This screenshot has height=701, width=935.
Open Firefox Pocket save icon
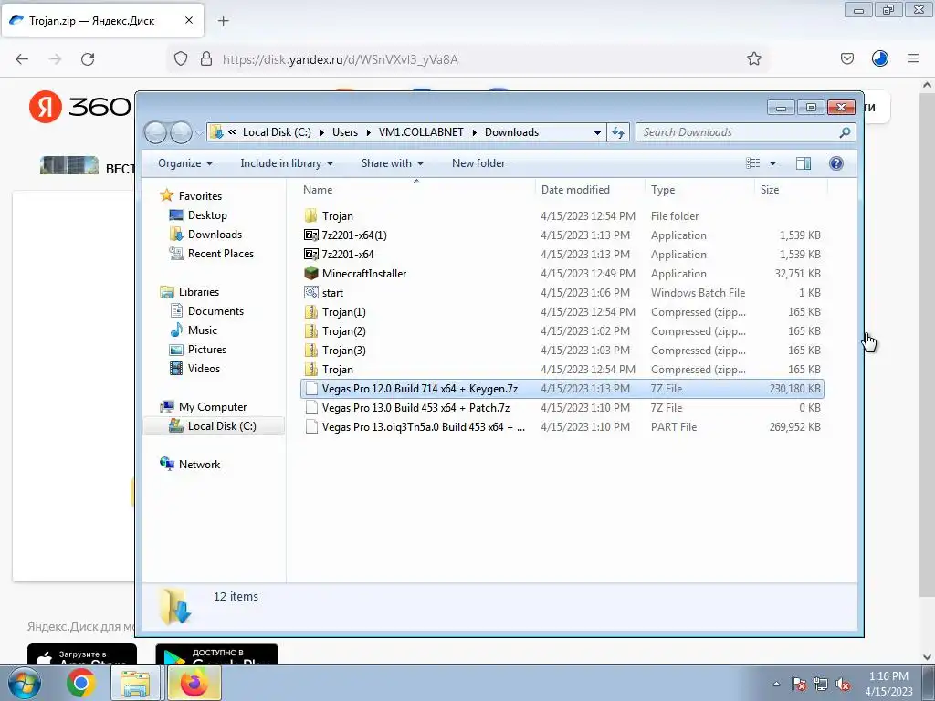[x=846, y=58]
